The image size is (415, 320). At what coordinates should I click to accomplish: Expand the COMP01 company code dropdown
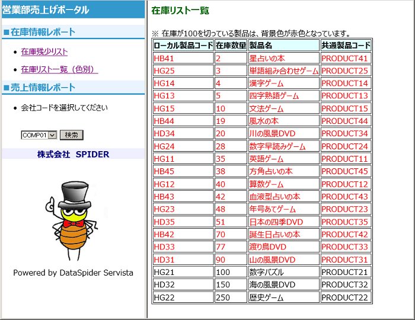52,135
